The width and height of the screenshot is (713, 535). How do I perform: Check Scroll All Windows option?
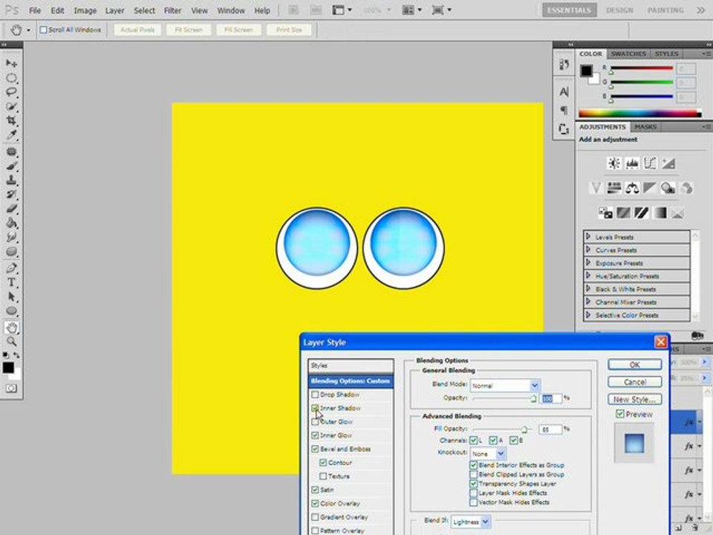[x=44, y=30]
